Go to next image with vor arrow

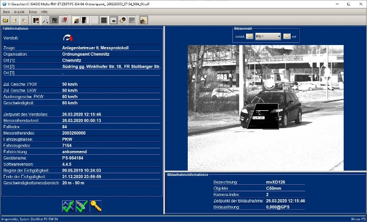click(286, 36)
